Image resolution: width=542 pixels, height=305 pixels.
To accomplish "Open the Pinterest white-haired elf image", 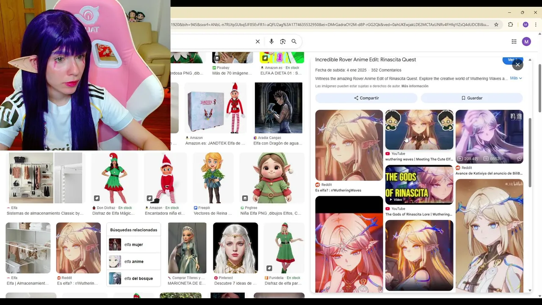I will 235,248.
